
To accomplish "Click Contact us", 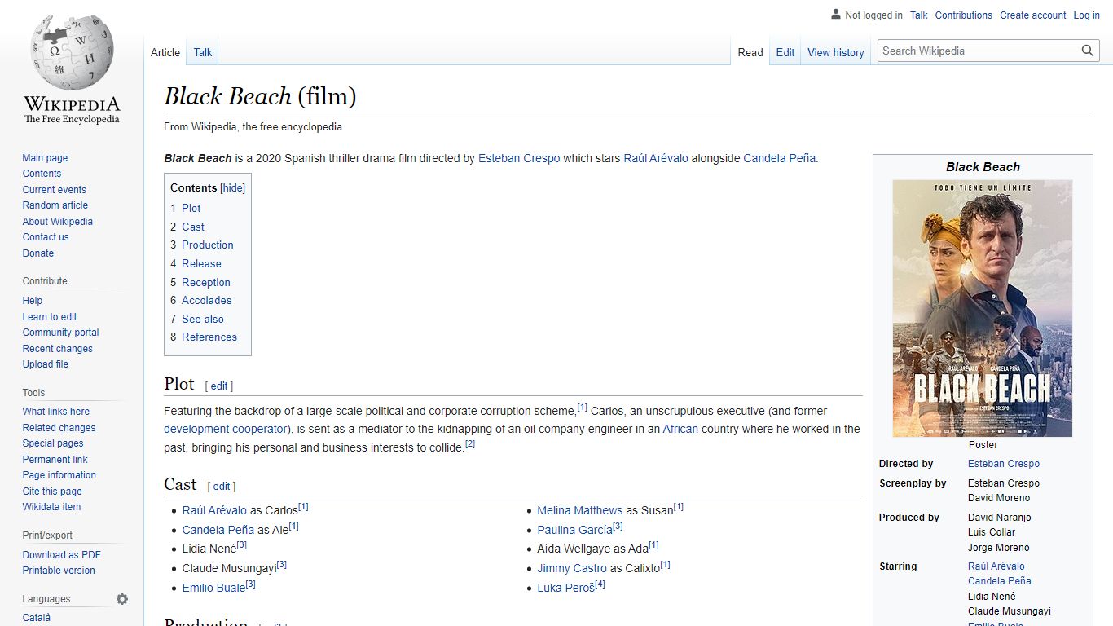I will click(46, 237).
